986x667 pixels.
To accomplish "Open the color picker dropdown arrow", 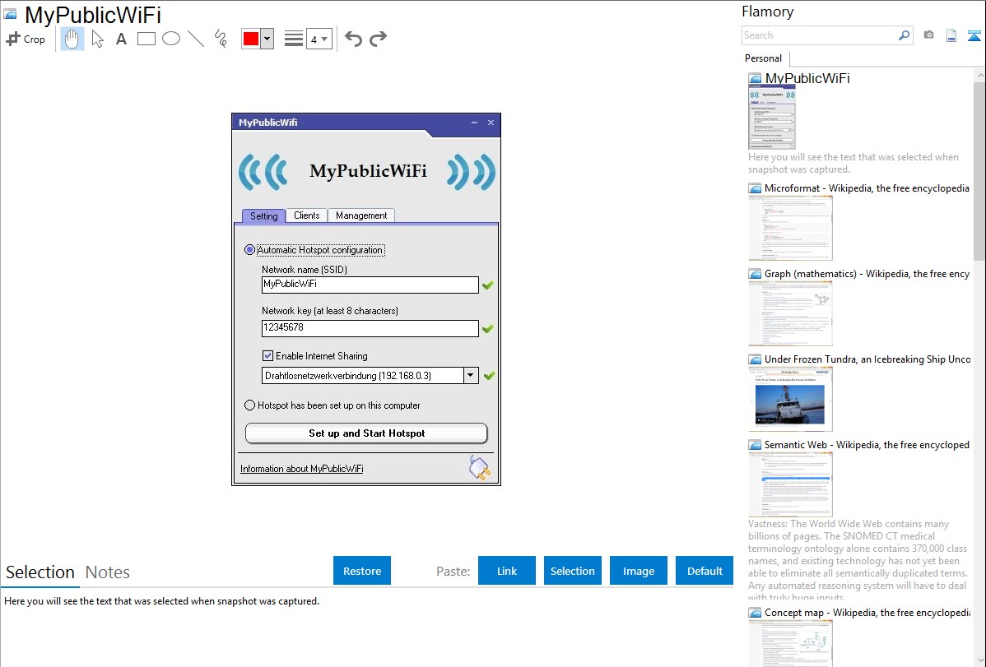I will pos(267,39).
